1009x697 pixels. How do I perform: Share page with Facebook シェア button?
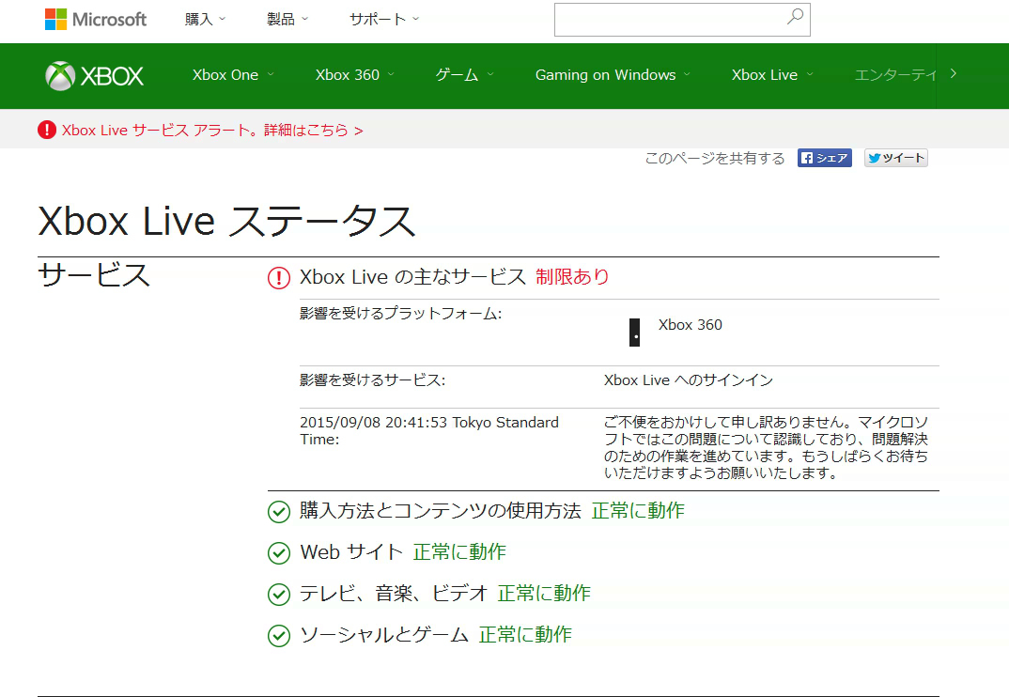(x=824, y=158)
